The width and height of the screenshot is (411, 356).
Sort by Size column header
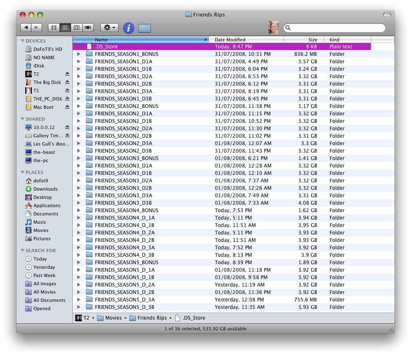(x=304, y=40)
